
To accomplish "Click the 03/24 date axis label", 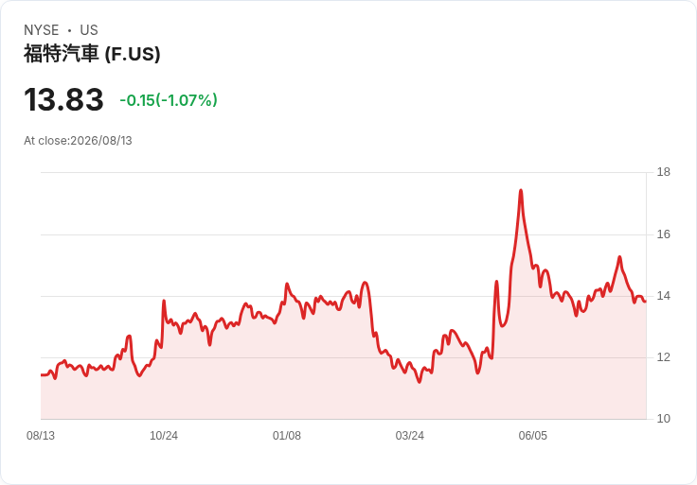I will coord(409,436).
